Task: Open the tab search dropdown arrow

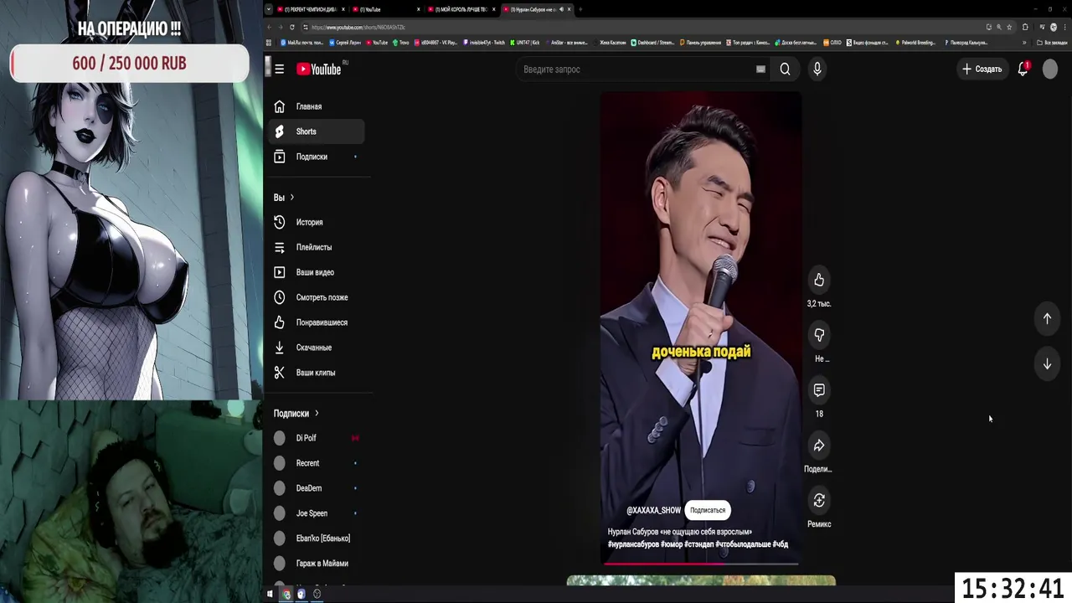Action: point(269,9)
